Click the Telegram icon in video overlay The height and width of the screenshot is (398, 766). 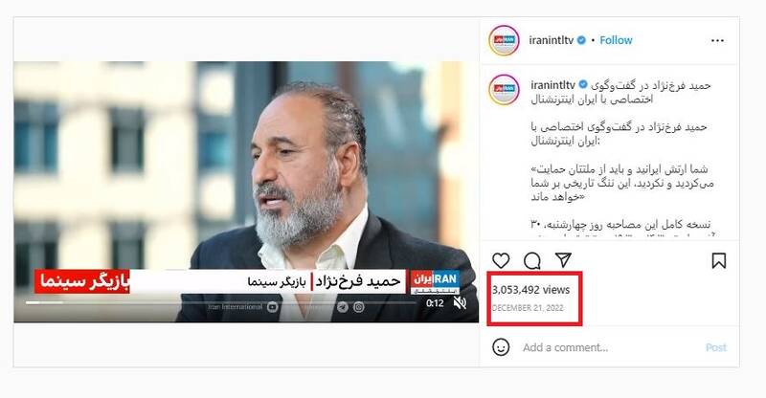tap(343, 307)
